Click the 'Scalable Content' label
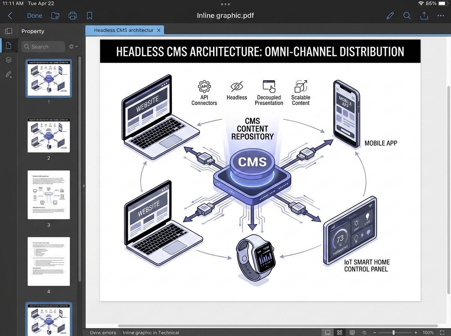The height and width of the screenshot is (336, 451). tap(301, 100)
